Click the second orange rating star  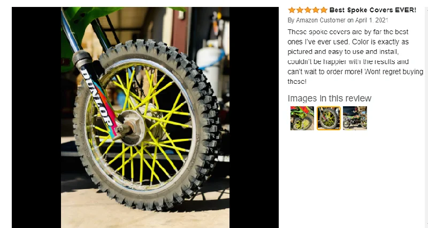pyautogui.click(x=300, y=10)
